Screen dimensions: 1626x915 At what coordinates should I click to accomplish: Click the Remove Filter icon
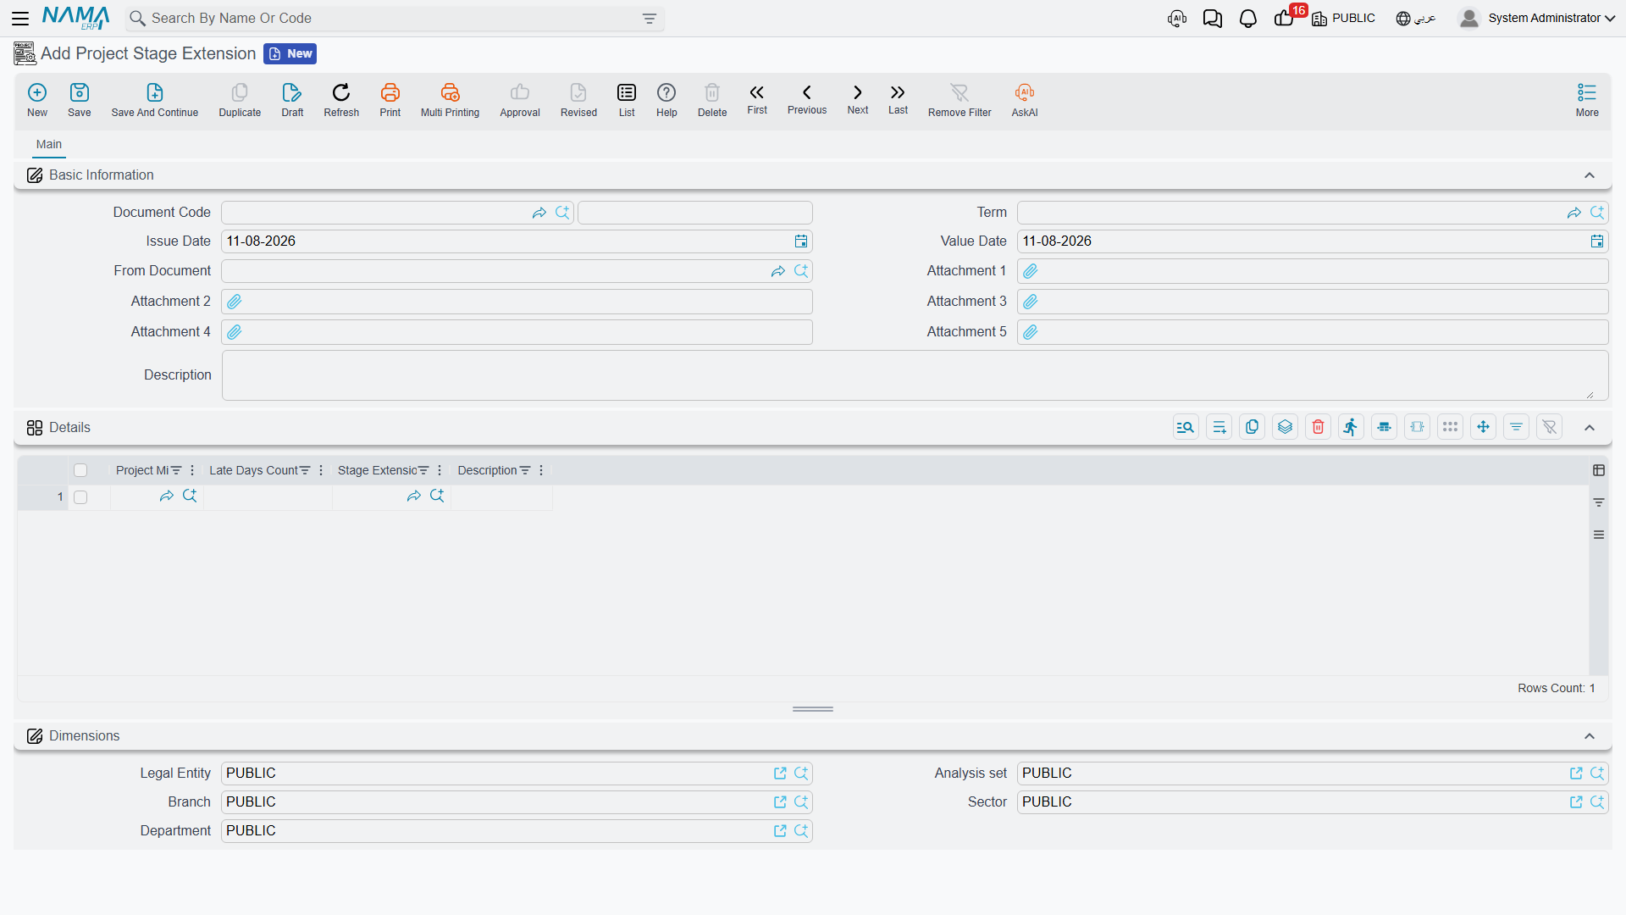pyautogui.click(x=960, y=100)
